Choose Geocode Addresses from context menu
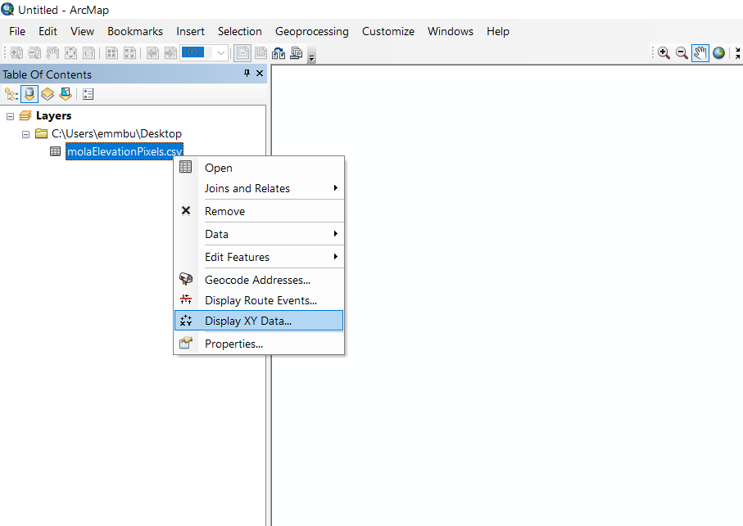Image resolution: width=743 pixels, height=526 pixels. [259, 280]
